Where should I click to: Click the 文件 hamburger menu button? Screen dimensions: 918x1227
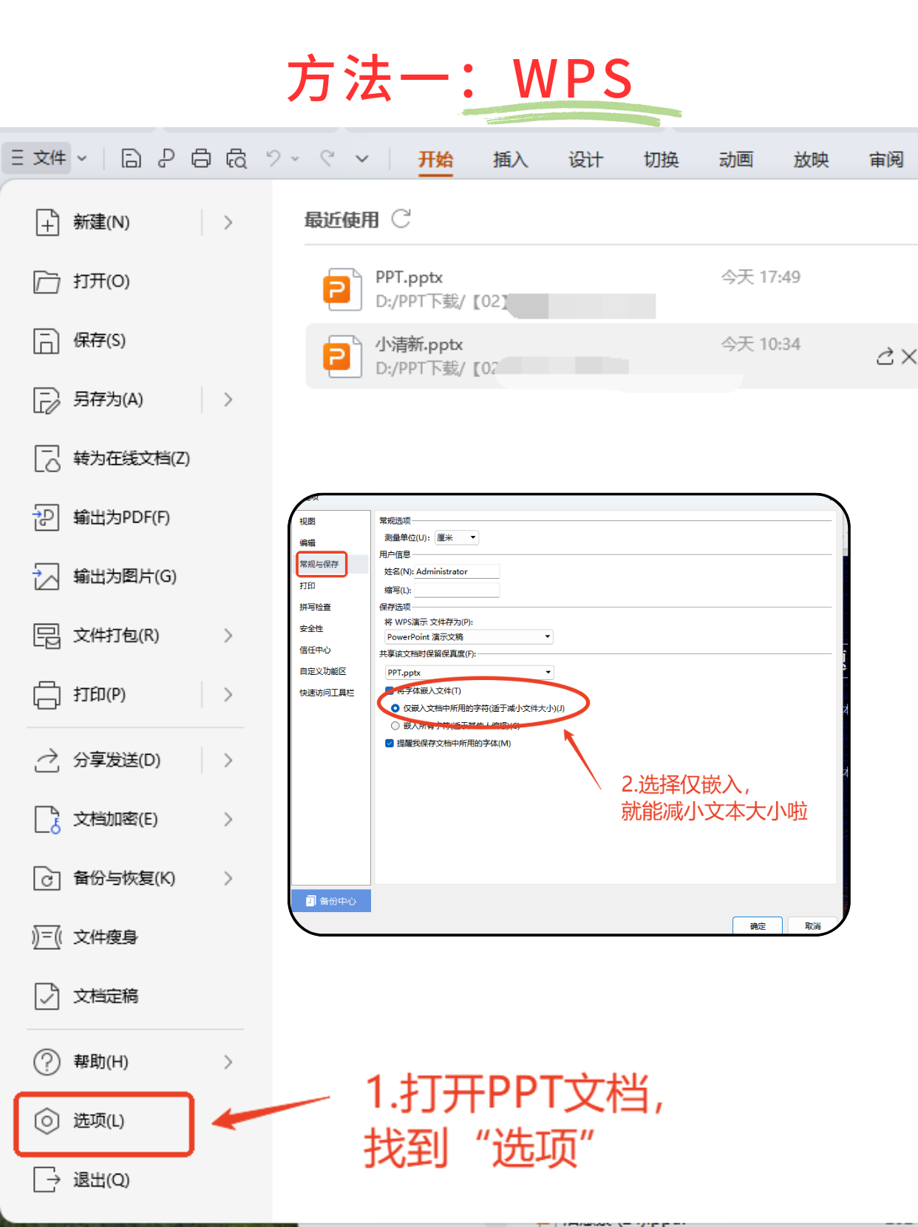(x=38, y=158)
